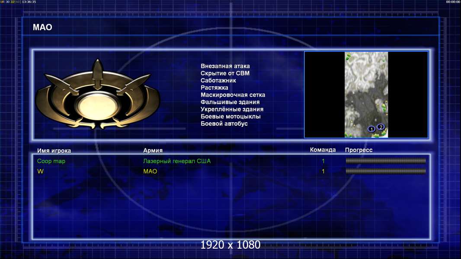
Task: Click the 'Имя игрока' column header
Action: [54, 151]
